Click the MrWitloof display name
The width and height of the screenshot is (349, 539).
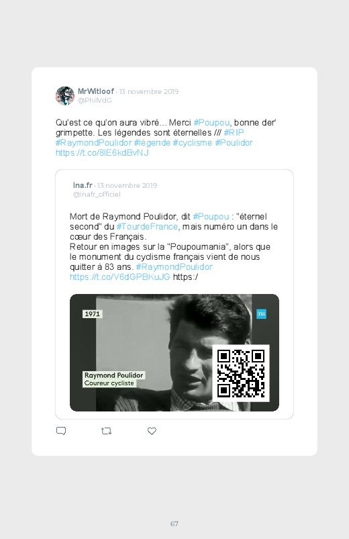click(x=95, y=91)
